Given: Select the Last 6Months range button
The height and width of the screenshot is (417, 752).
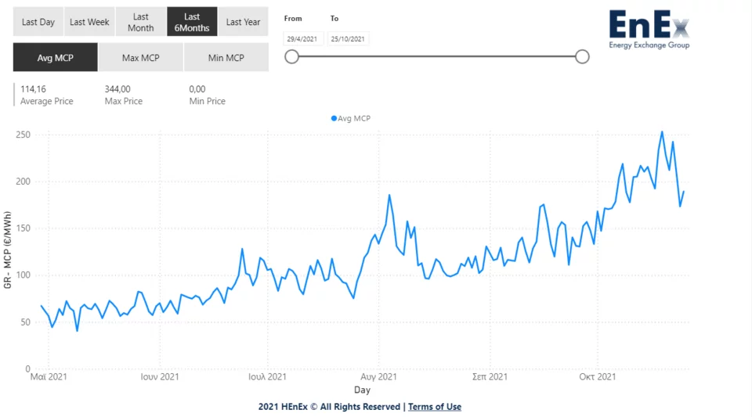Looking at the screenshot, I should 192,22.
